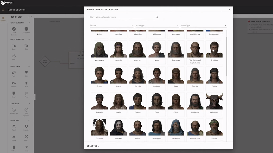Viewport: 273px width, 153px height.
Task: Select the Quest Success block icon
Action: (x=14, y=29)
